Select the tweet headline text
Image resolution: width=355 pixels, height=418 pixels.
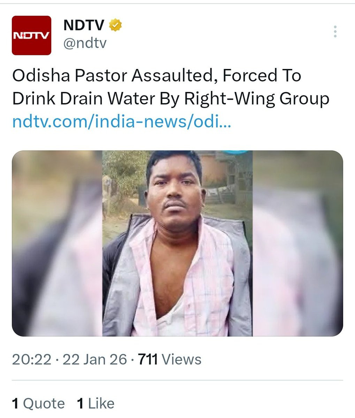tap(171, 87)
